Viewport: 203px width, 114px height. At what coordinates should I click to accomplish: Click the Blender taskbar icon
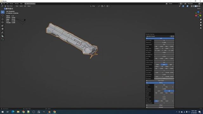[49, 112]
